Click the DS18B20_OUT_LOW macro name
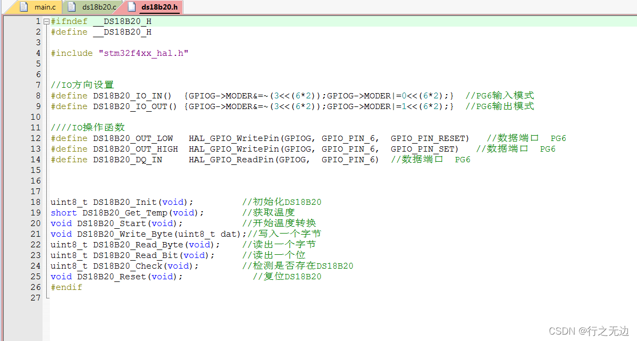 pyautogui.click(x=133, y=139)
